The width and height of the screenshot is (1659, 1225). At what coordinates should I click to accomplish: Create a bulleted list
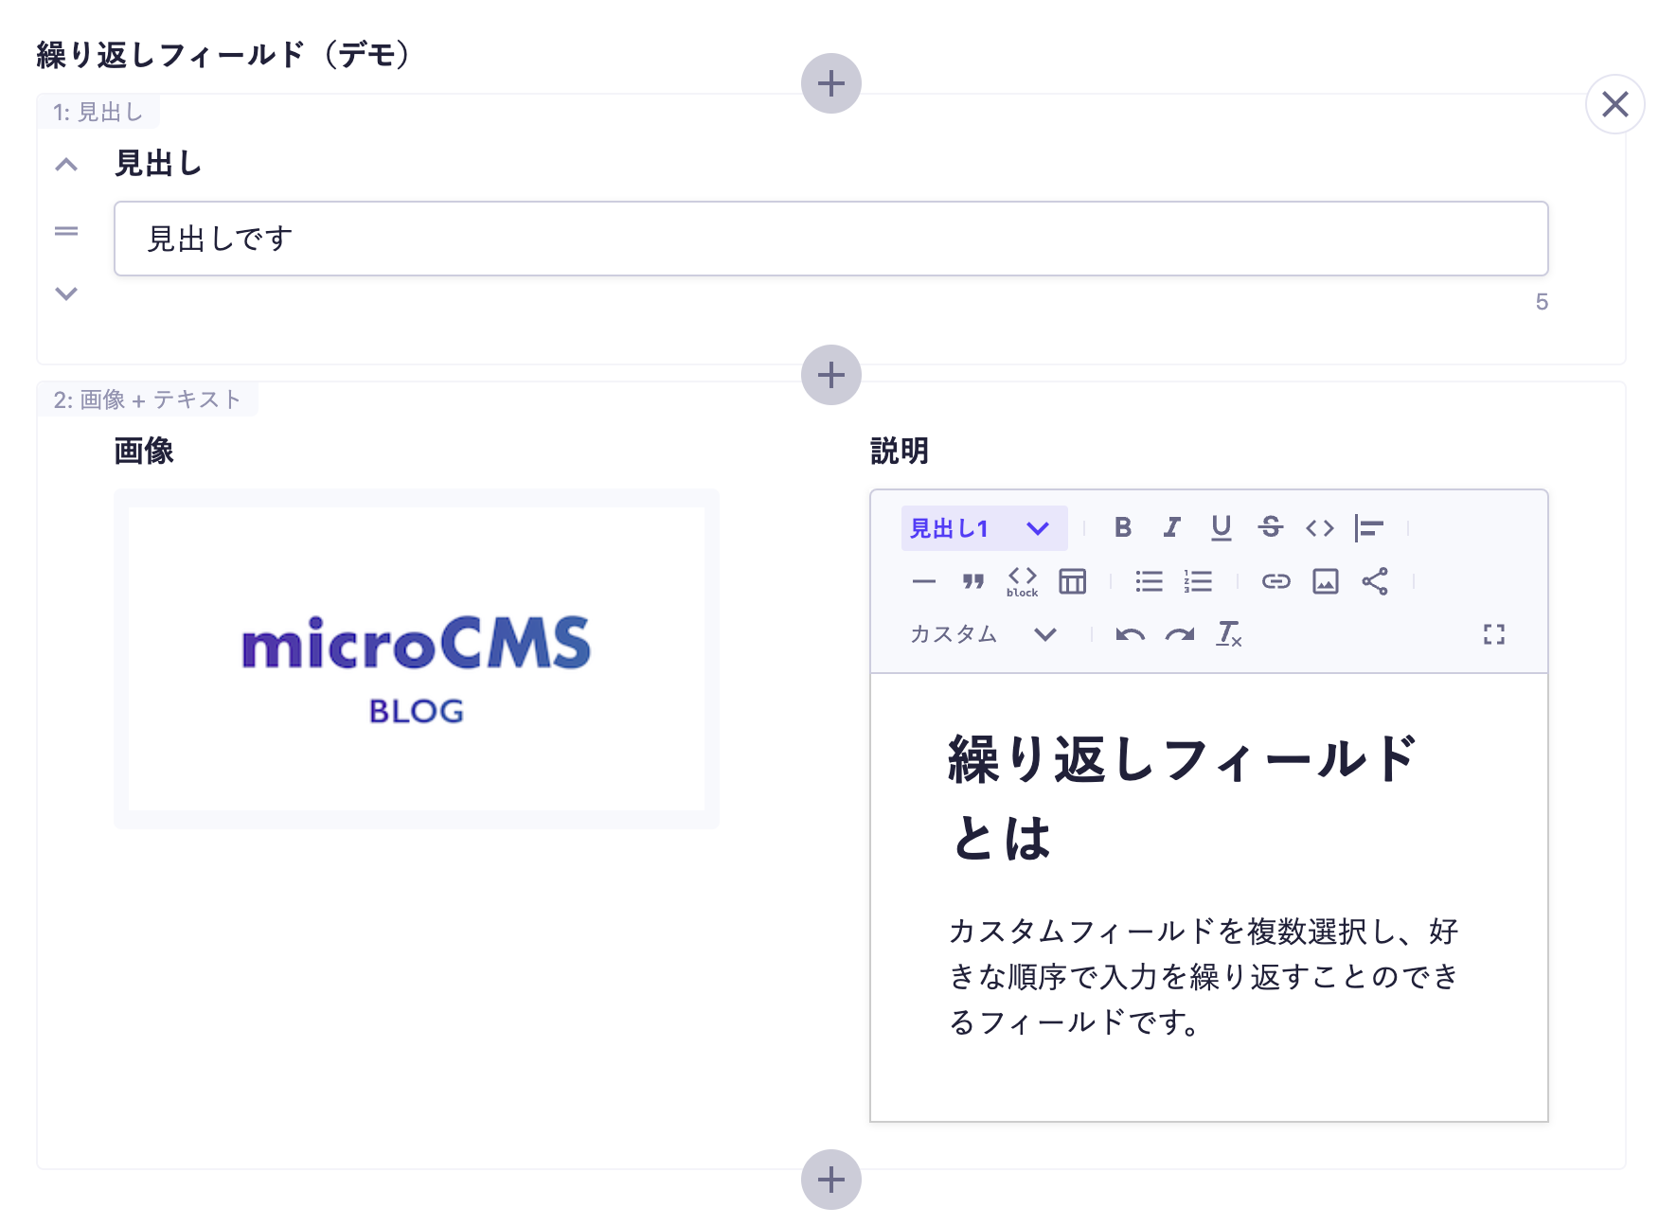[1149, 581]
